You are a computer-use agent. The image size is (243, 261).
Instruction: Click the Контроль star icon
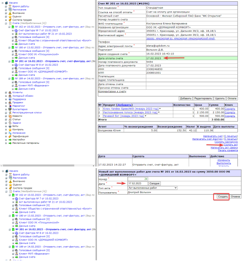click(x=10, y=129)
